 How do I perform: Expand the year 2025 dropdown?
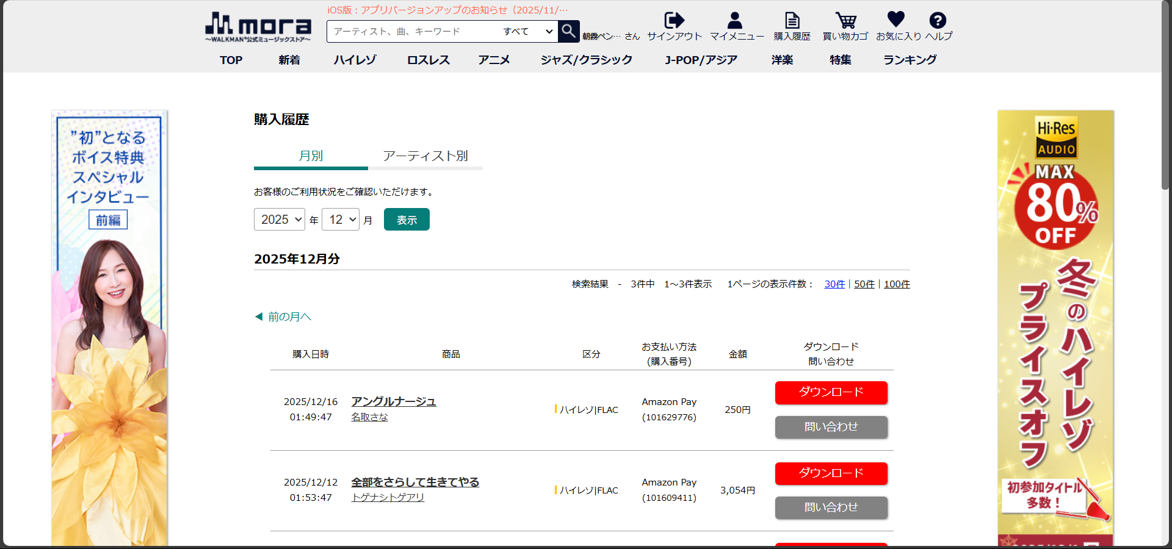point(279,220)
